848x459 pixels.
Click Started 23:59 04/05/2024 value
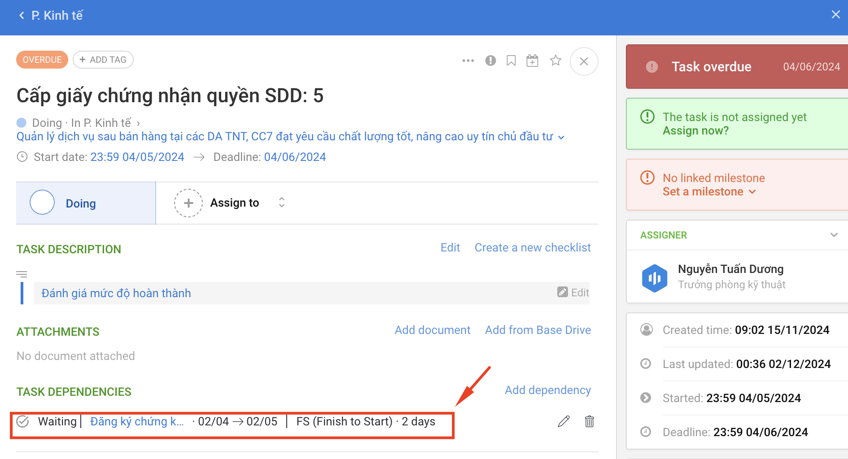click(x=754, y=398)
